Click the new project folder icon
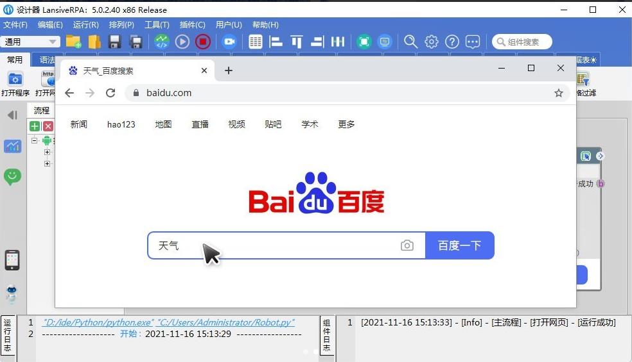632x362 pixels. (73, 42)
